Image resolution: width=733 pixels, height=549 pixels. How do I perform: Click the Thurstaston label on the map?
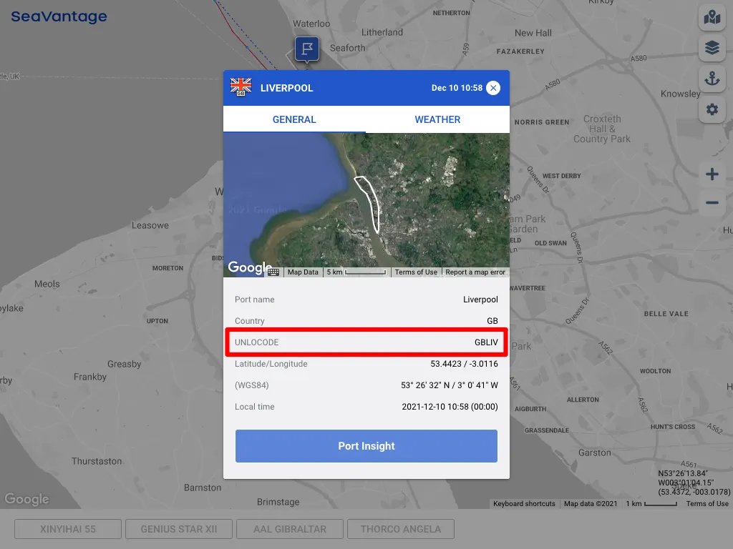click(97, 461)
